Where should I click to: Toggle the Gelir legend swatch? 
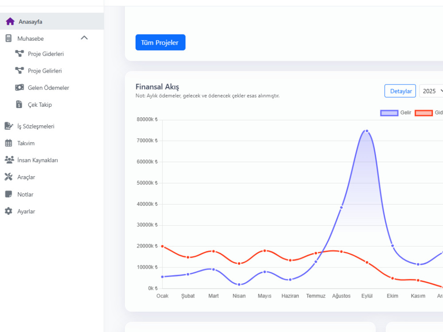click(x=389, y=113)
